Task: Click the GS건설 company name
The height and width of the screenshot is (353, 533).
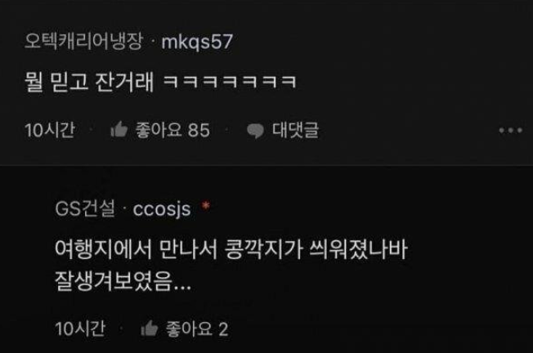Action: point(85,208)
